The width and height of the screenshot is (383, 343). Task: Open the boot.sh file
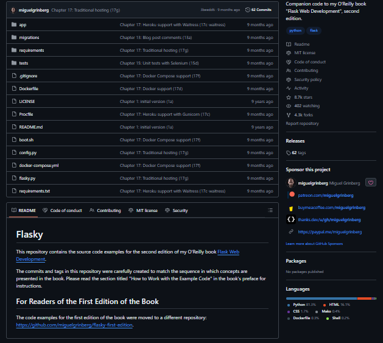(26, 140)
